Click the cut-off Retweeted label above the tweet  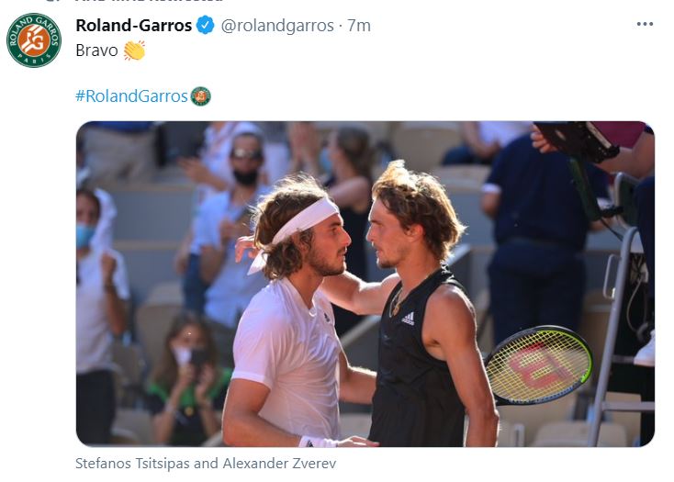[x=150, y=1]
